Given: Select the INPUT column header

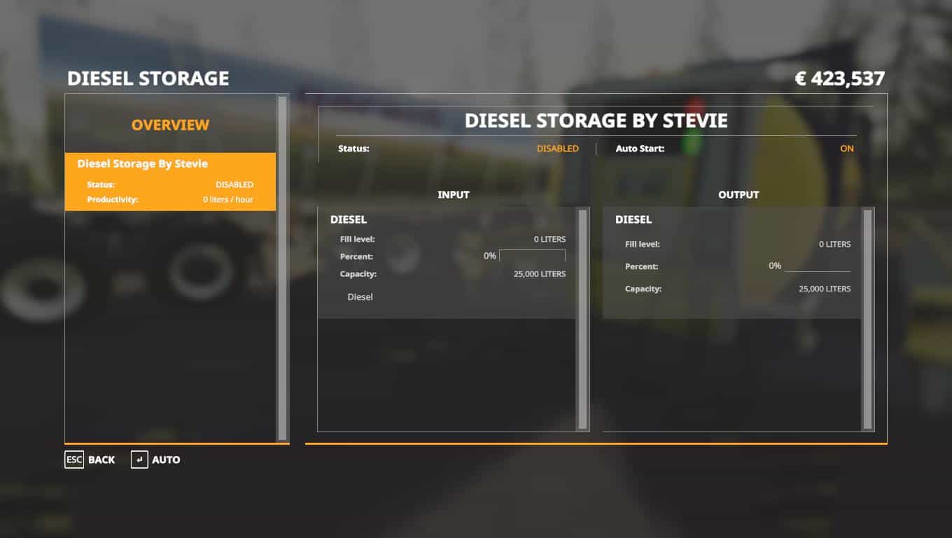Looking at the screenshot, I should pos(453,195).
